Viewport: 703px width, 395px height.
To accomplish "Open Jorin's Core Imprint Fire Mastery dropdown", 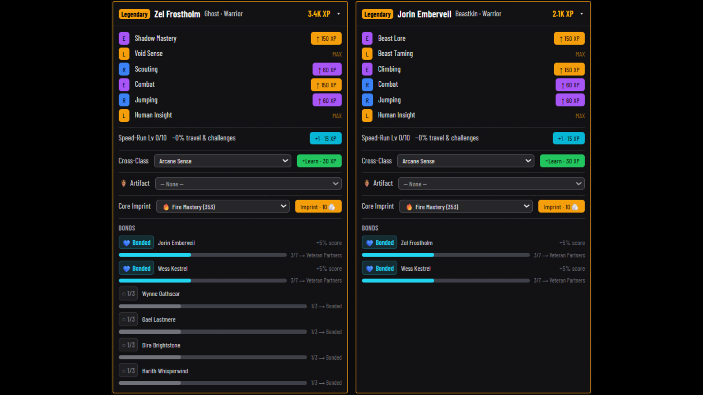I will (466, 206).
